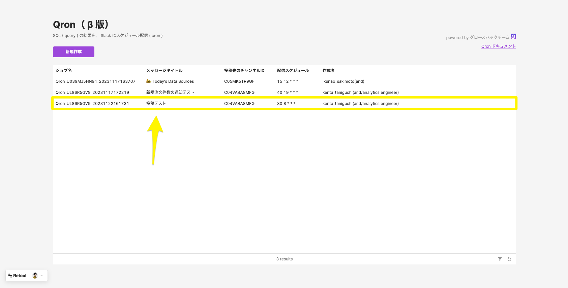The width and height of the screenshot is (568, 288).
Task: Open the table filter icon
Action: click(500, 259)
